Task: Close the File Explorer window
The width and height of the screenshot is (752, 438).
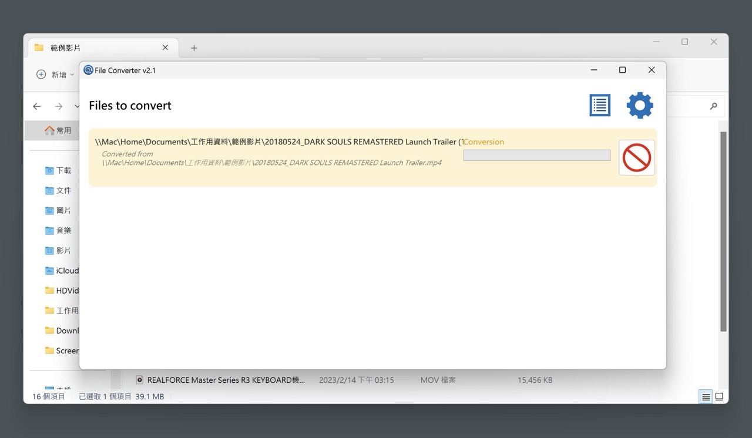Action: tap(714, 42)
